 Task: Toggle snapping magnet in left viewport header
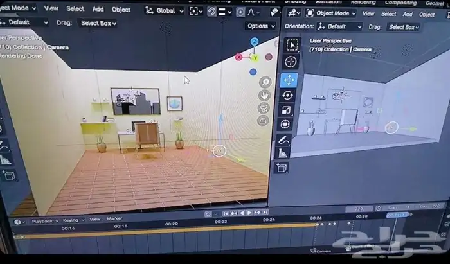[212, 12]
